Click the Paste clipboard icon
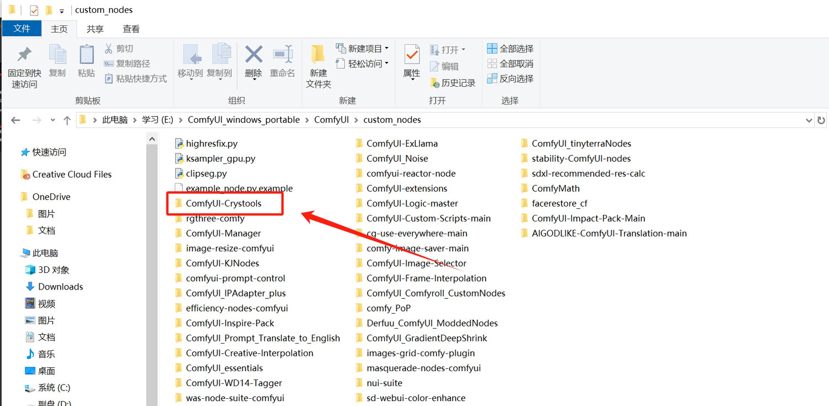The image size is (829, 406). [x=86, y=55]
